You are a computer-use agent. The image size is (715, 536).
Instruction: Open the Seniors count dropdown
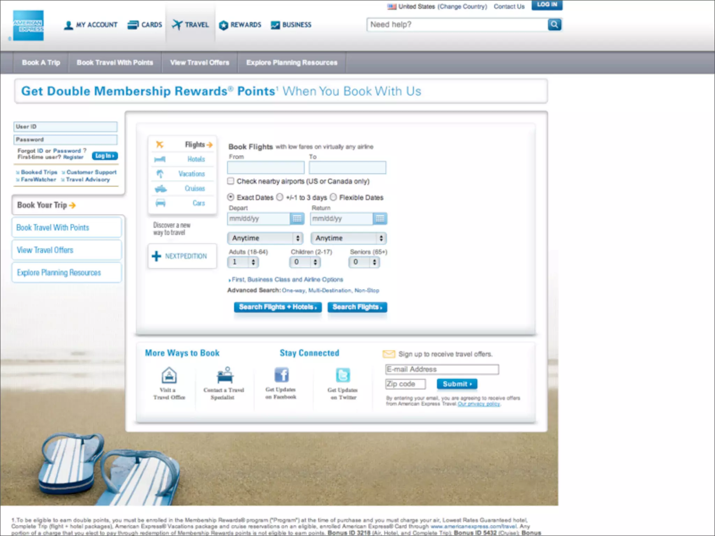(x=364, y=262)
